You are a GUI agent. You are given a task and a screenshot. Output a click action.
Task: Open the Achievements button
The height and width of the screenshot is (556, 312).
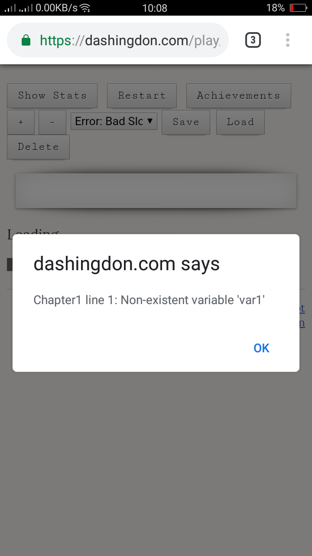pos(238,96)
